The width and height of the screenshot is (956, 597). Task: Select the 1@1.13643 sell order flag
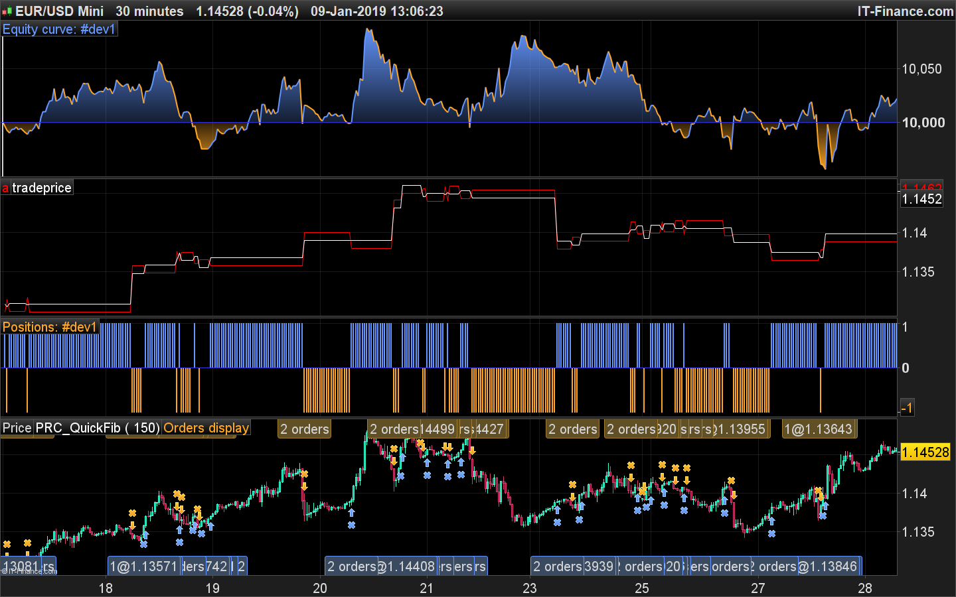point(819,429)
